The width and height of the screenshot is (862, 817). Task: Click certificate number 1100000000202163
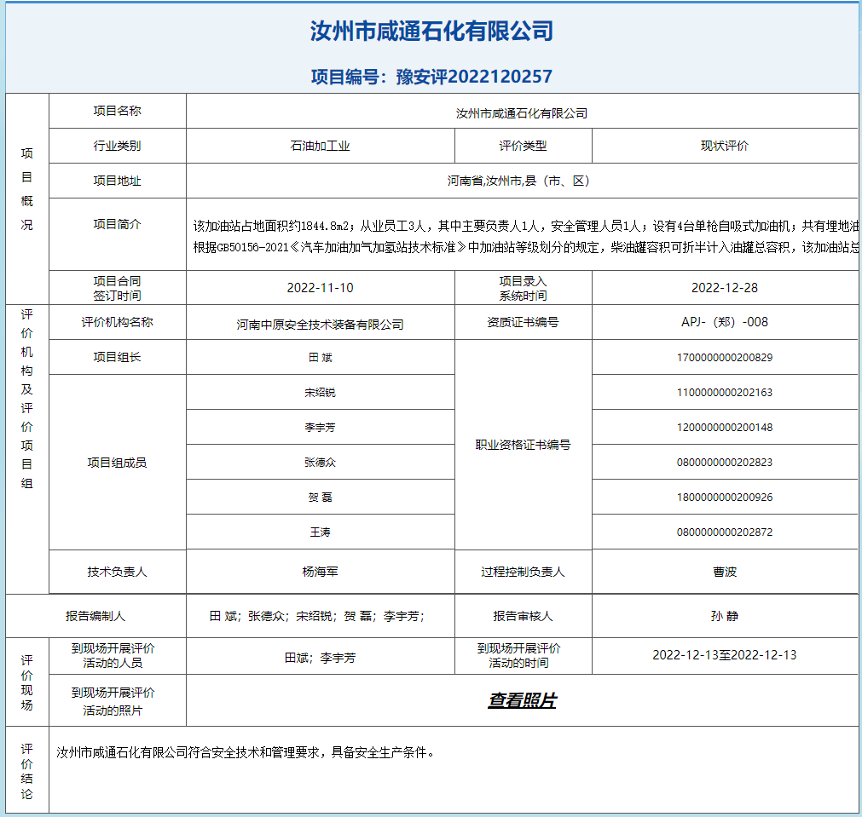tap(725, 392)
